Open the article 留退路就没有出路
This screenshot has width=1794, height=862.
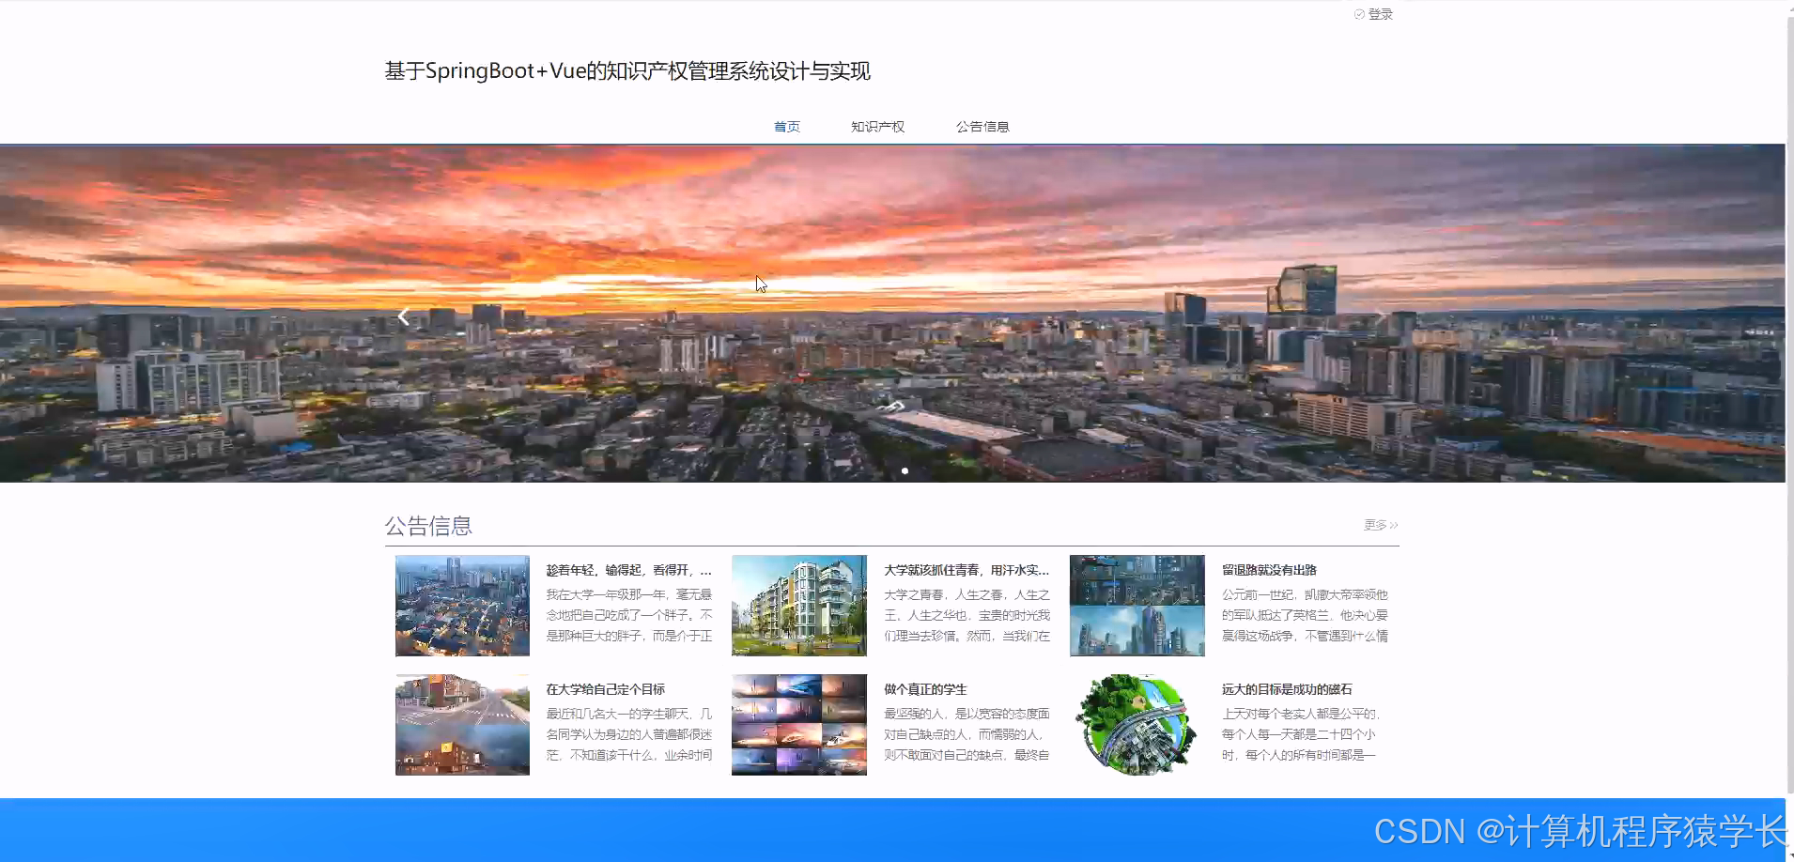tap(1270, 569)
